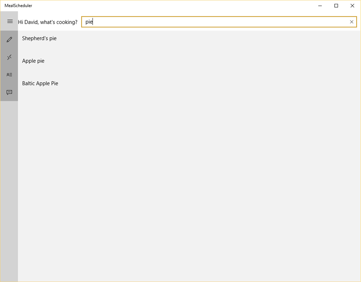Click the "Hi David, what's cooking?" greeting
361x282 pixels.
[x=48, y=22]
